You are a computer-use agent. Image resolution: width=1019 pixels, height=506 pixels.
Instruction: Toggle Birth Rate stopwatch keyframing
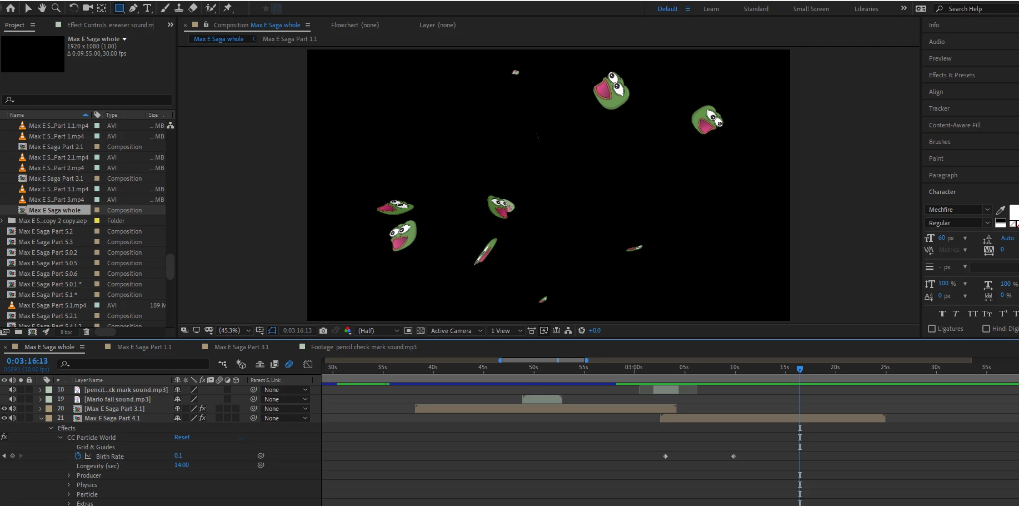pos(78,456)
